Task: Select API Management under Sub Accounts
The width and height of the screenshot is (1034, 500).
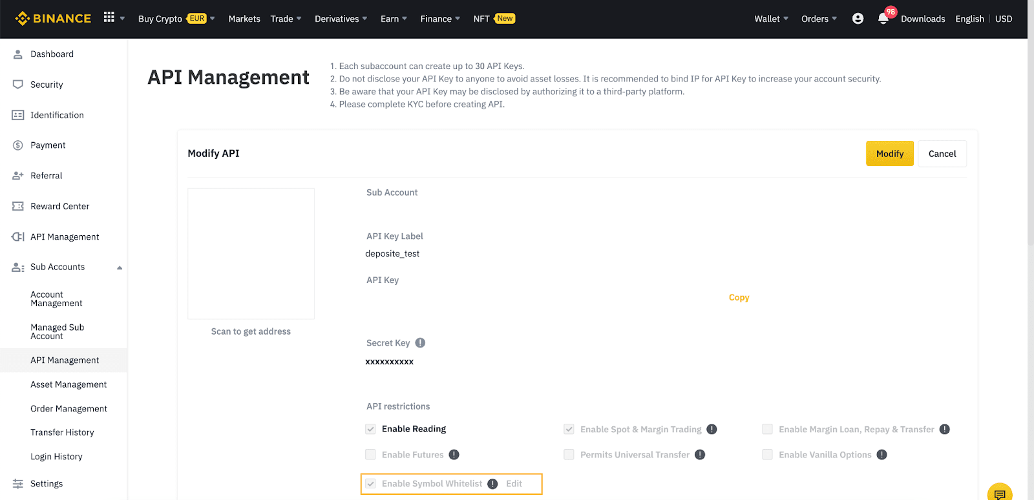Action: pos(63,360)
